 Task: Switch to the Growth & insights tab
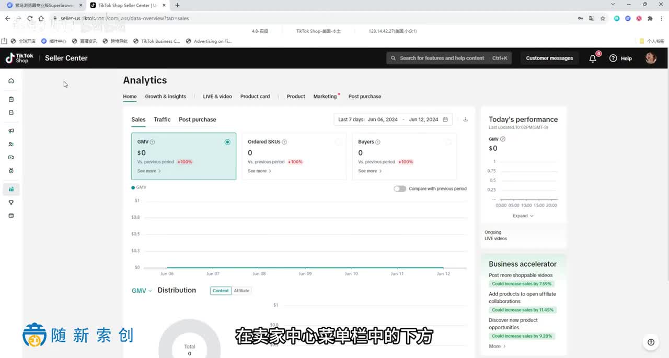click(x=166, y=97)
